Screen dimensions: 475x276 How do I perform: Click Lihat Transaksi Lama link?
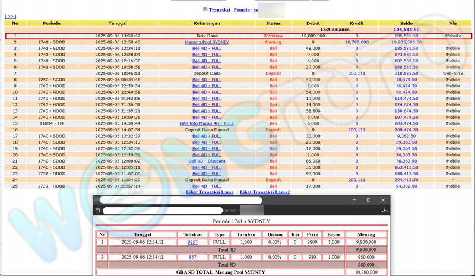pos(210,192)
